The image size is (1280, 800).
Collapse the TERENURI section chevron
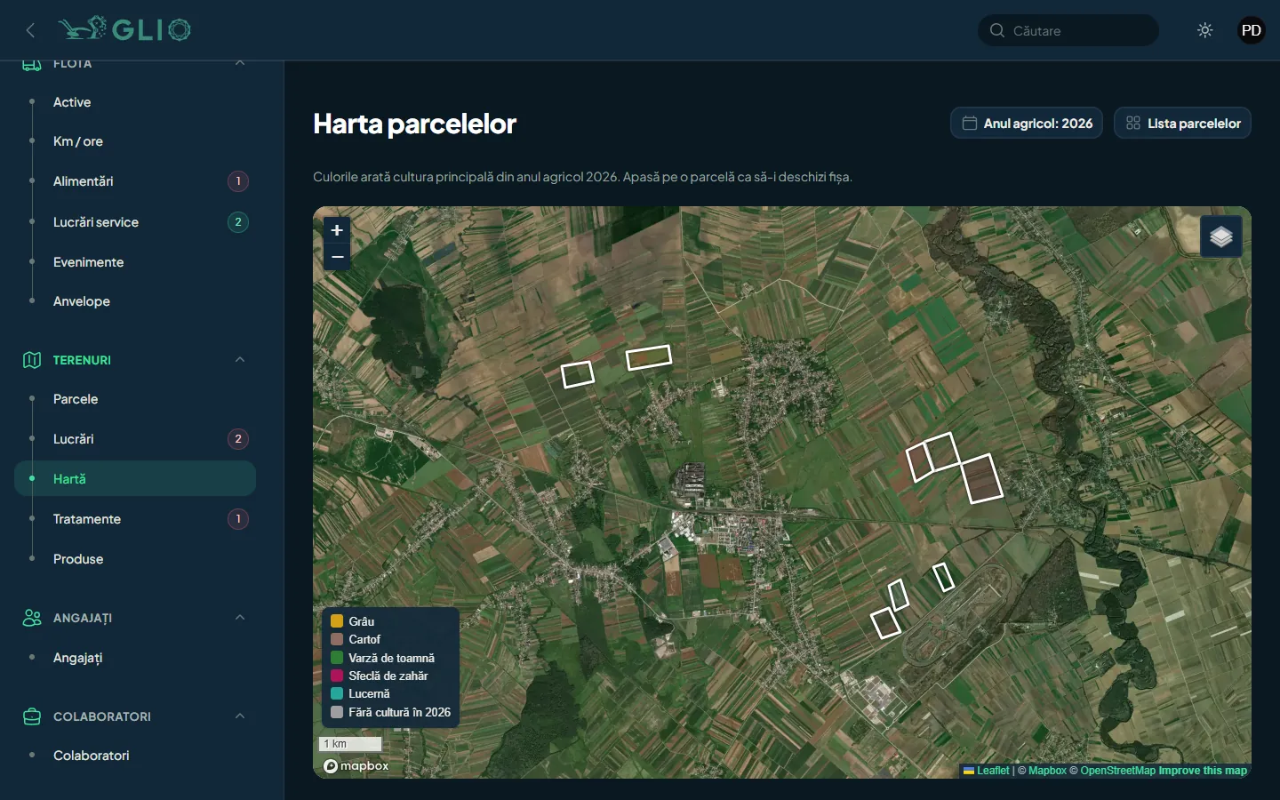(x=240, y=359)
